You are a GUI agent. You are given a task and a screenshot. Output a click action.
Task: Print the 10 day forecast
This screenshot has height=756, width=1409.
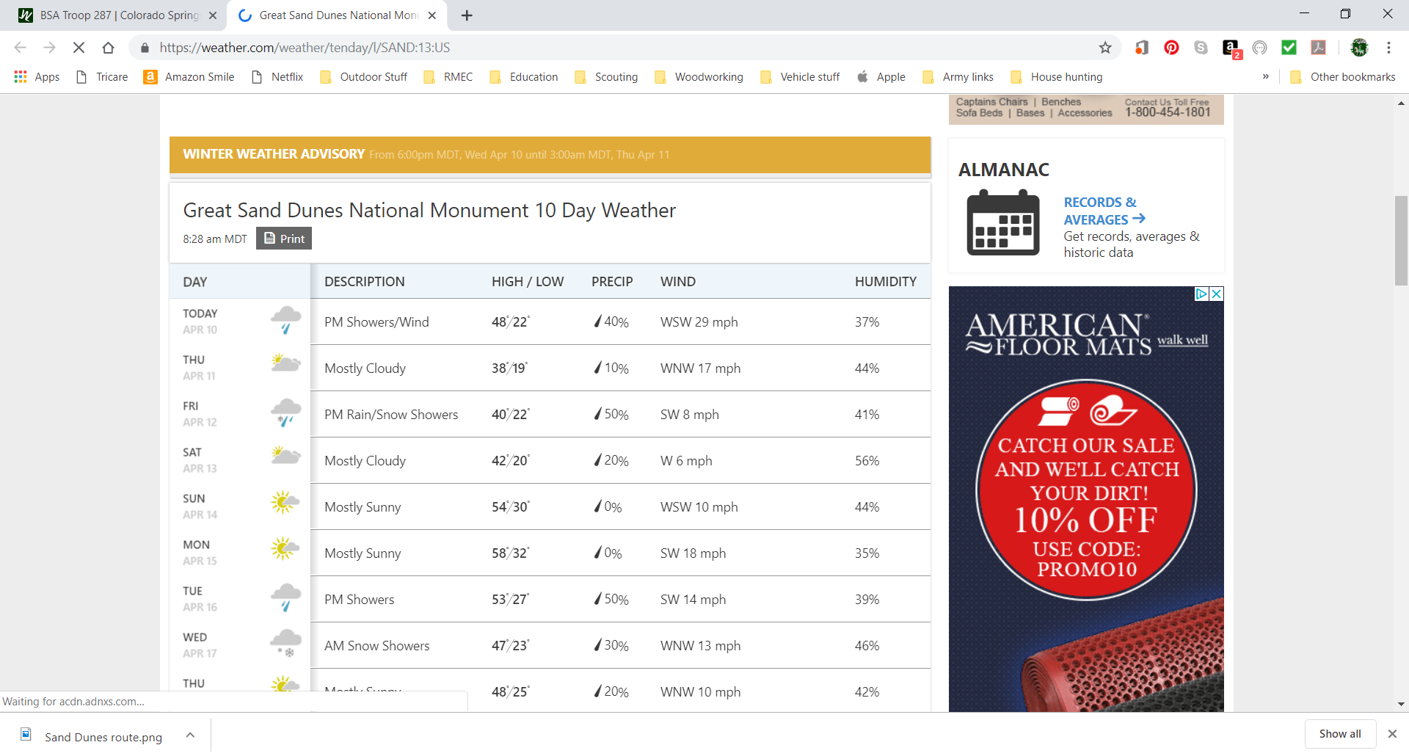[284, 239]
